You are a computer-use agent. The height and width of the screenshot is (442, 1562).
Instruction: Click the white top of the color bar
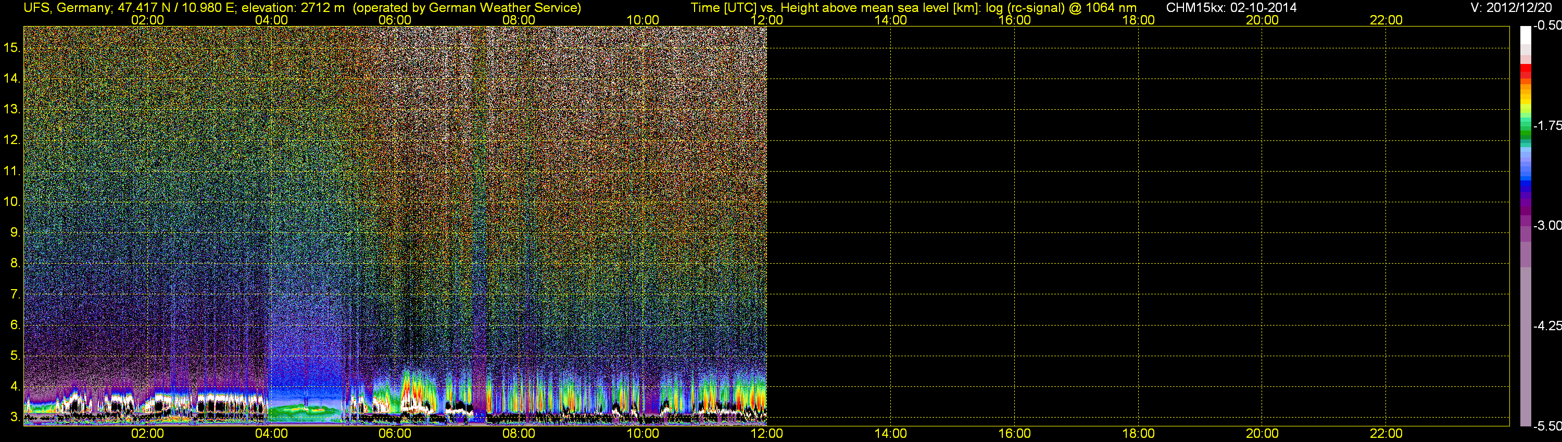(1526, 35)
